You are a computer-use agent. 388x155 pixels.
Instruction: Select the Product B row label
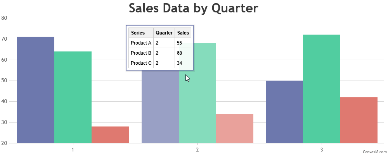[x=141, y=53]
